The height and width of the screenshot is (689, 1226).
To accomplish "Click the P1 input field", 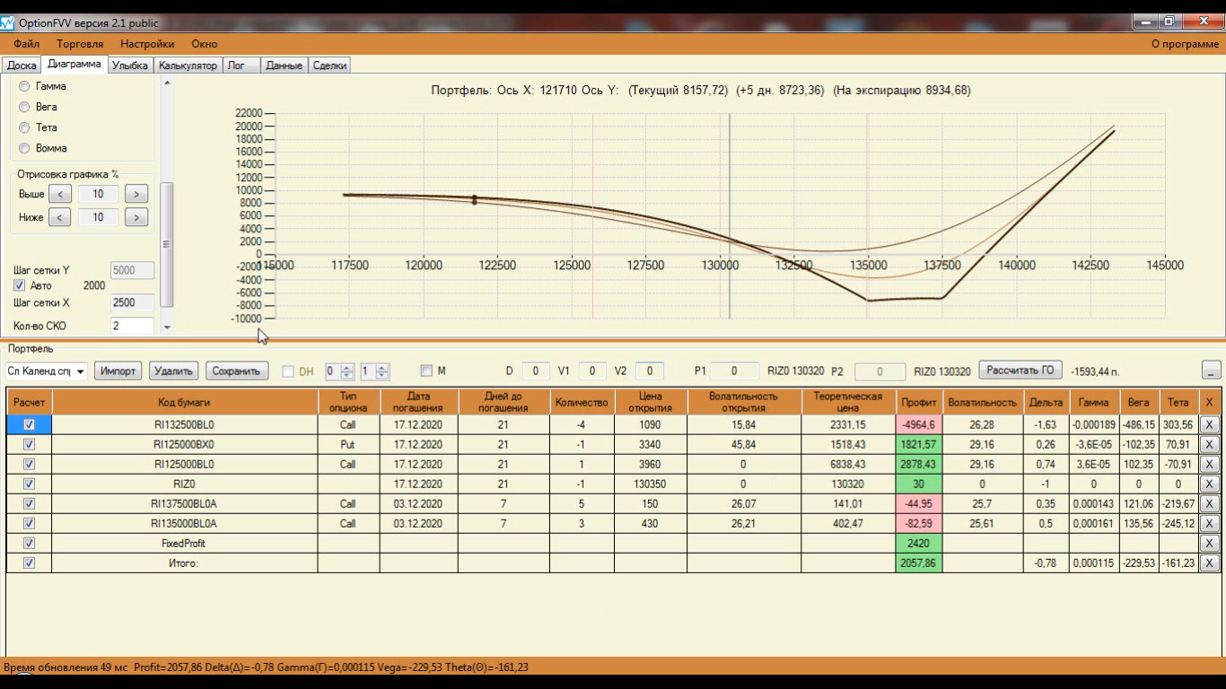I will [733, 371].
